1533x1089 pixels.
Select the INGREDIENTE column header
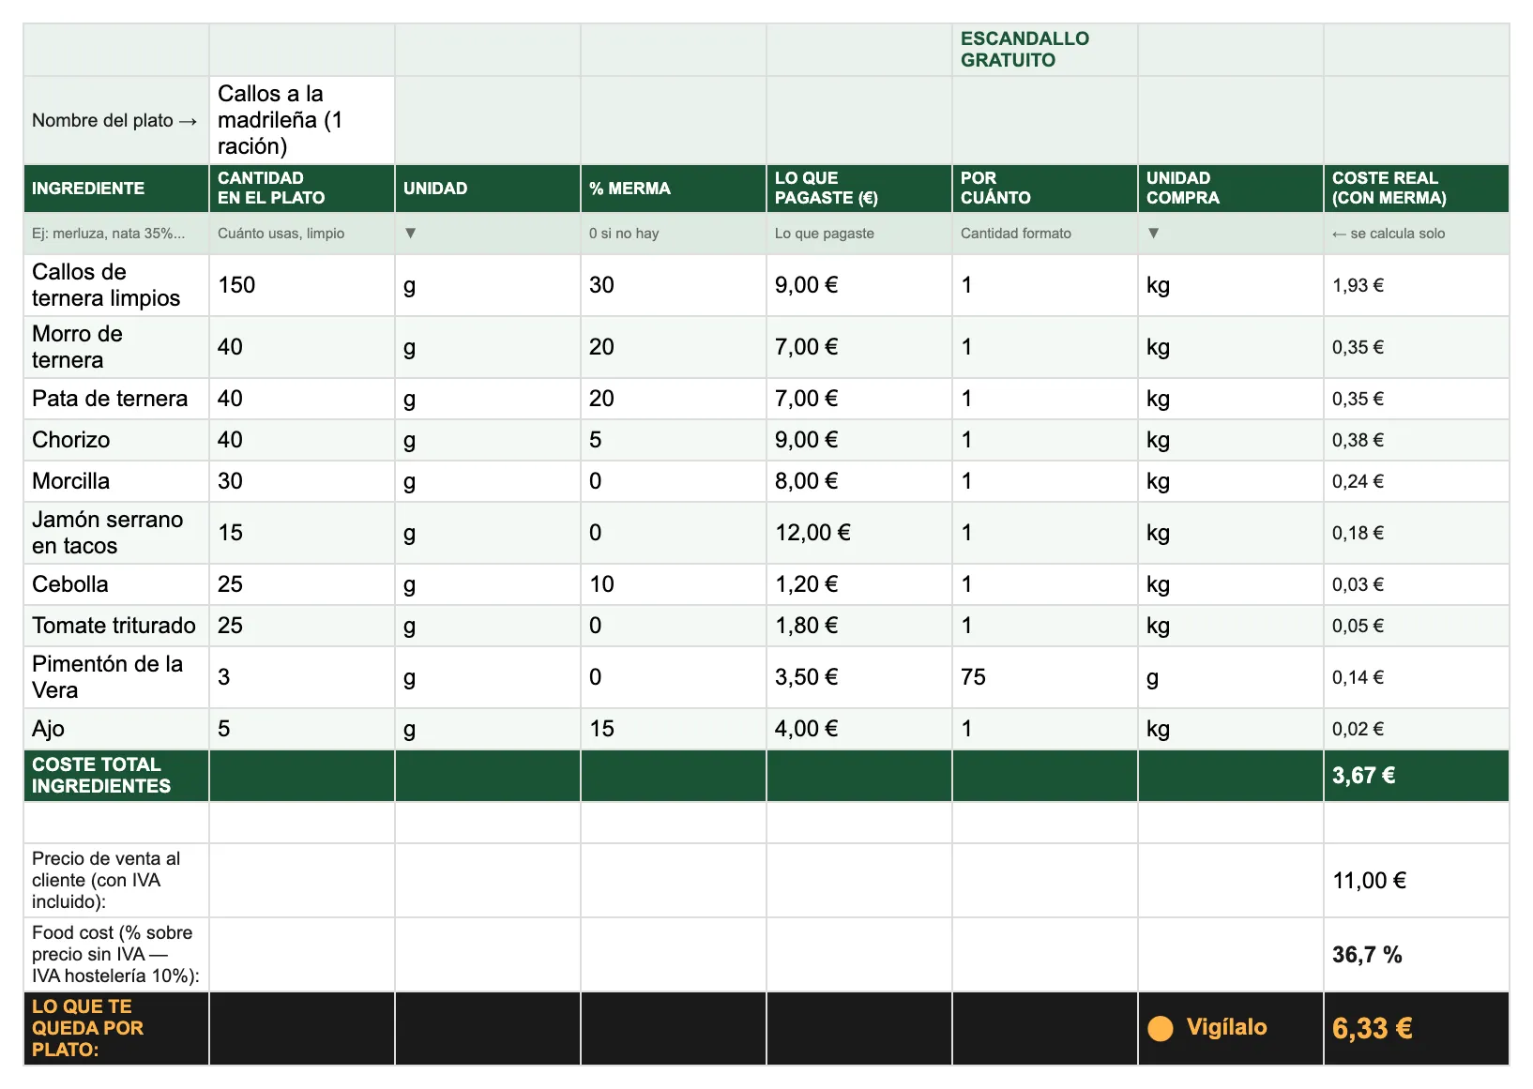point(115,189)
